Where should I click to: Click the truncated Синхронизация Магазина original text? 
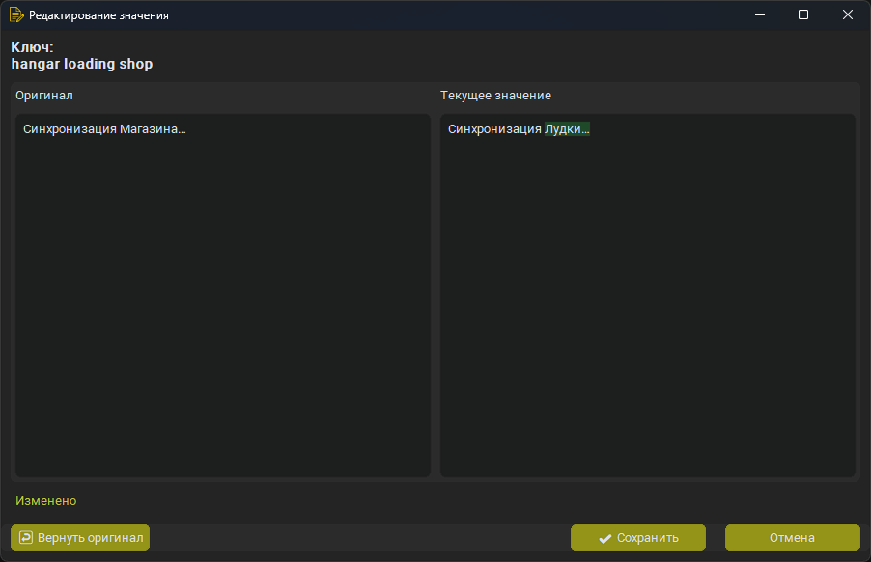click(x=105, y=128)
